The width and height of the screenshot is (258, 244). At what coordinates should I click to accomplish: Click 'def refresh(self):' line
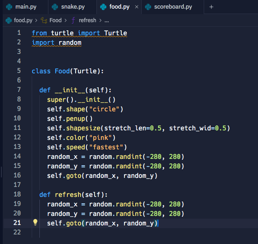73,195
